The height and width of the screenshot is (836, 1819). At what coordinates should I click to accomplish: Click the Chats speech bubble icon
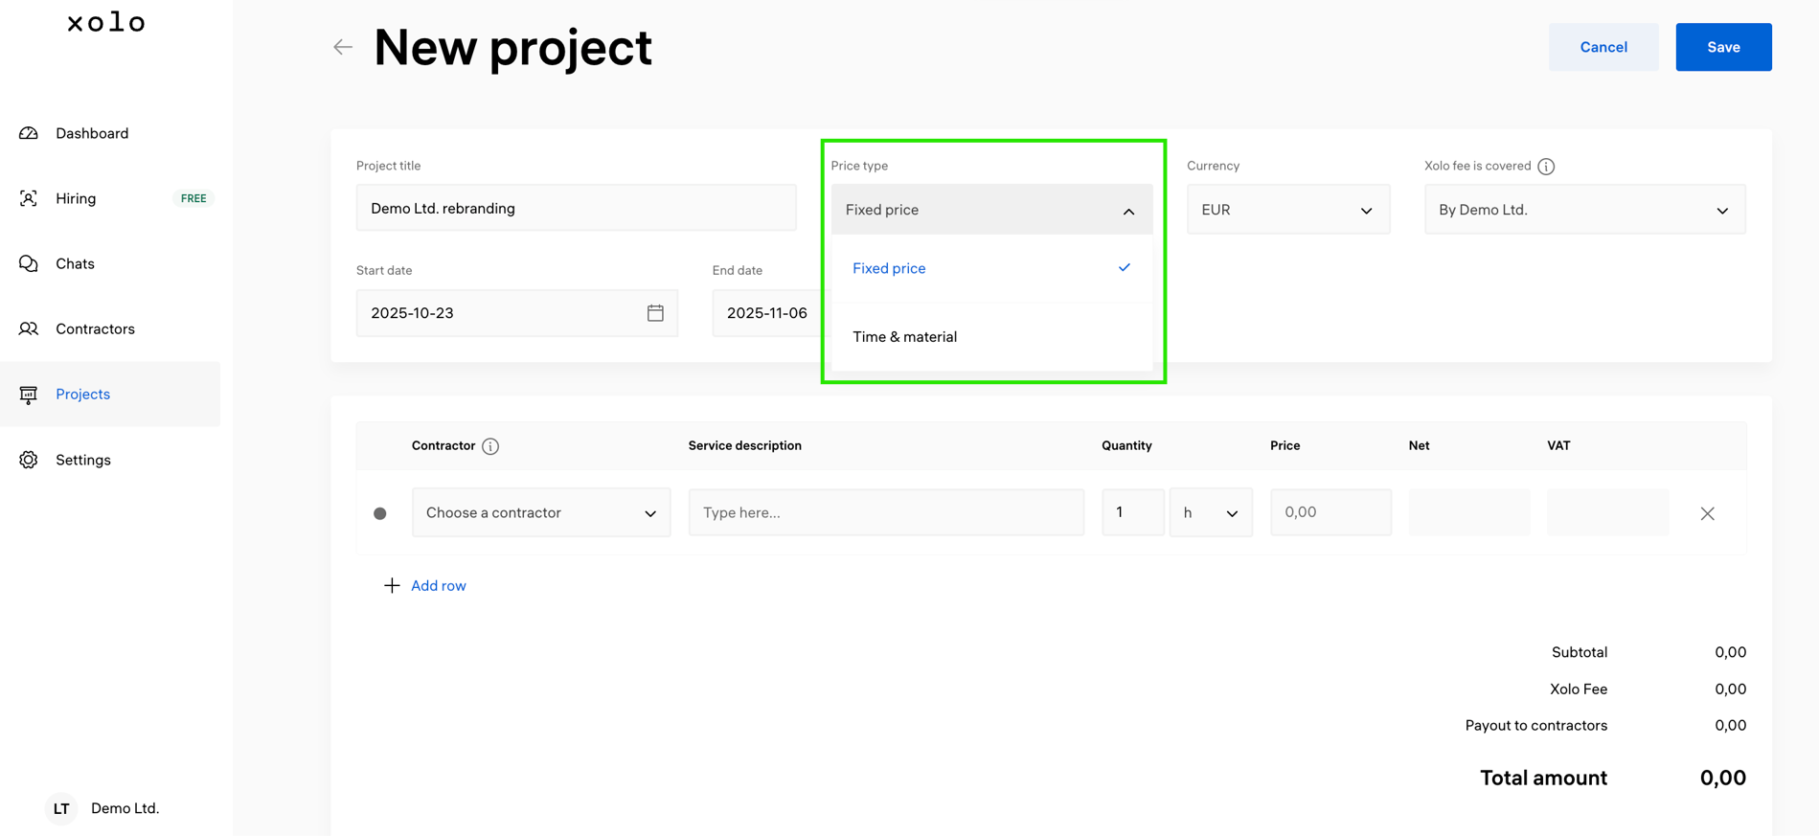(x=29, y=263)
